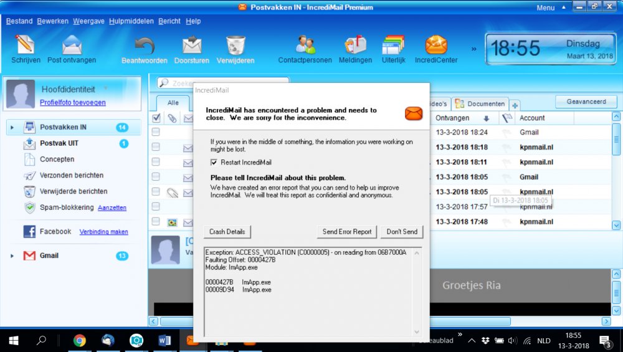Click Post ontvangen toolbar icon
Viewport: 623px width, 352px height.
[x=72, y=45]
